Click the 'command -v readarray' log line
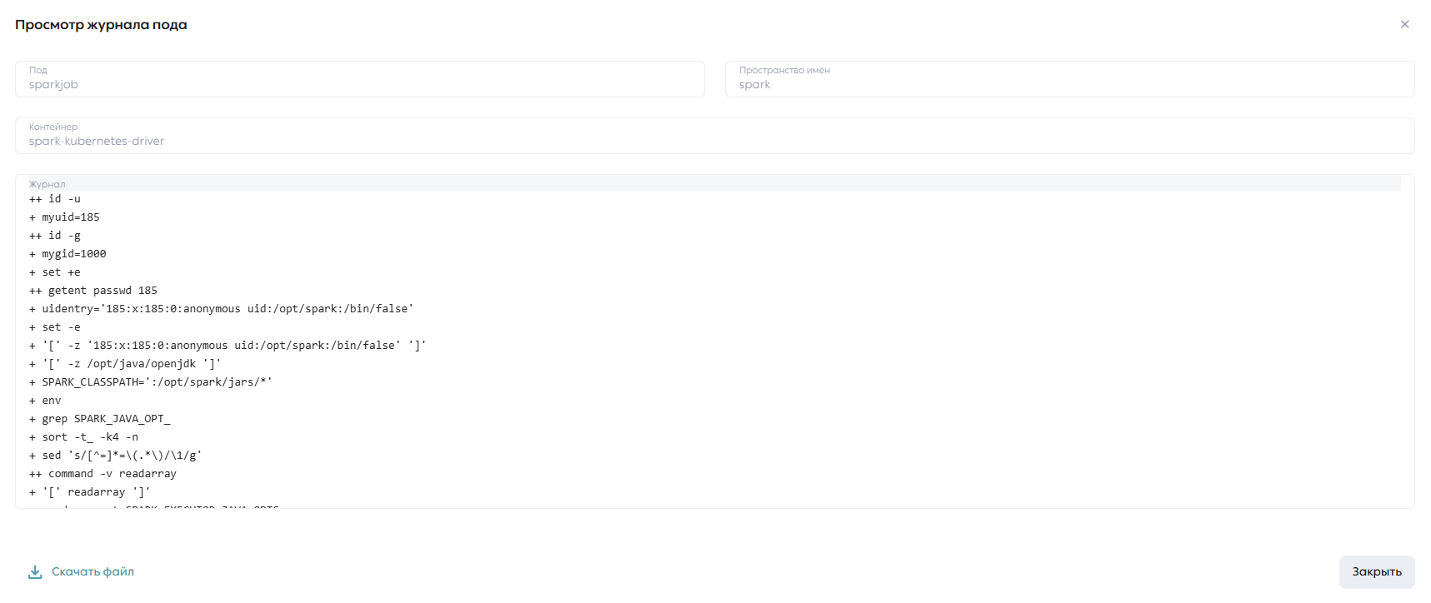 point(103,474)
